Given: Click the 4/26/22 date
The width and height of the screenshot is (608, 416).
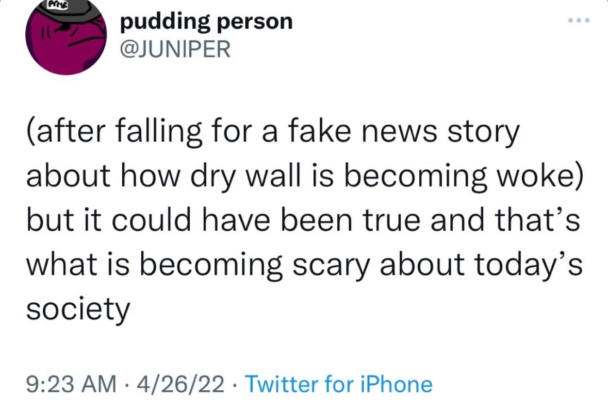Looking at the screenshot, I should (178, 384).
